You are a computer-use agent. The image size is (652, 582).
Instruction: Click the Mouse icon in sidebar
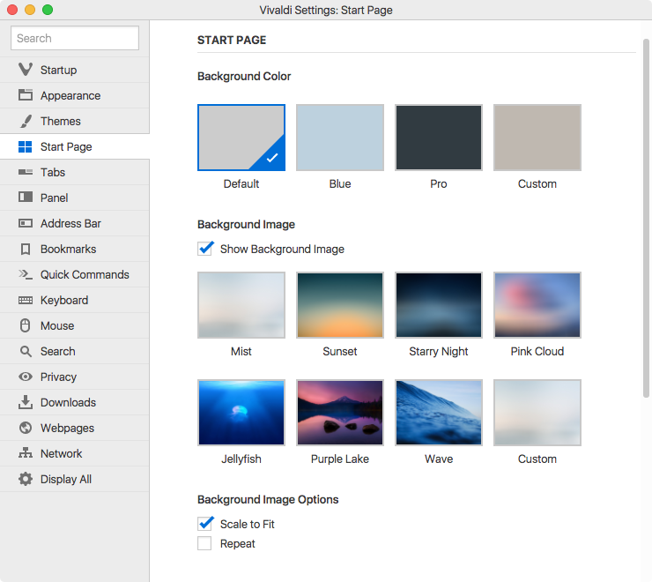coord(26,325)
